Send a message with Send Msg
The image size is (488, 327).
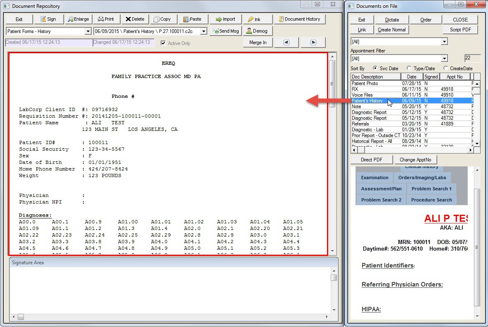coord(226,31)
